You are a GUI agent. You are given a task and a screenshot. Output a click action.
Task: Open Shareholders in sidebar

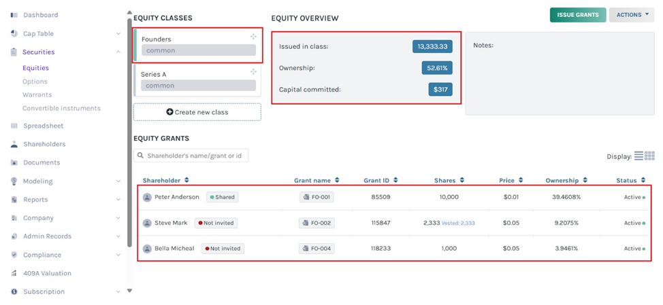44,144
